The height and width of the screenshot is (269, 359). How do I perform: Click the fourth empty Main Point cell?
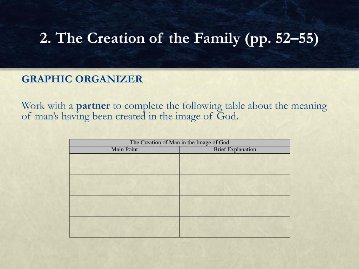pyautogui.click(x=124, y=227)
